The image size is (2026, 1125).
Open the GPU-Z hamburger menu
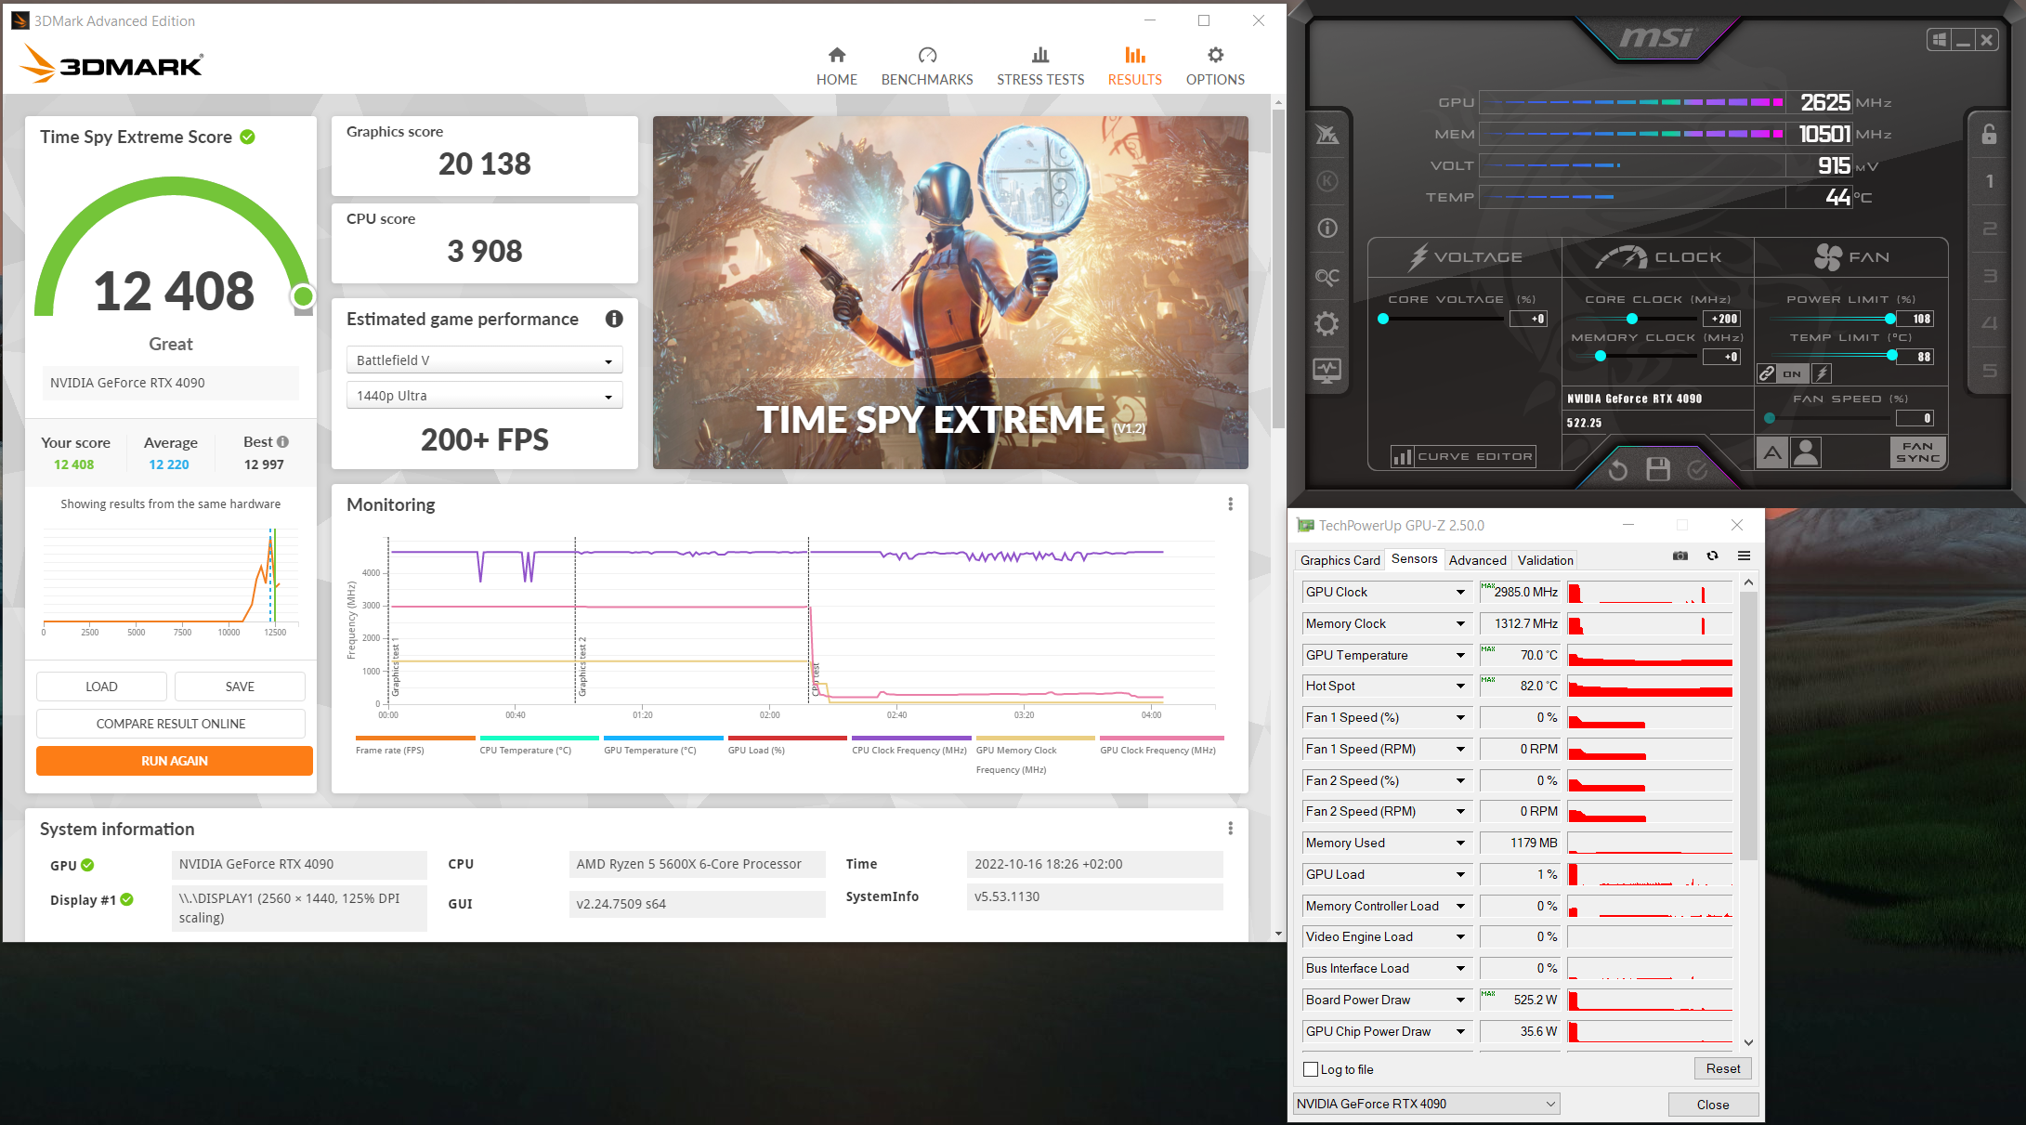tap(1744, 556)
